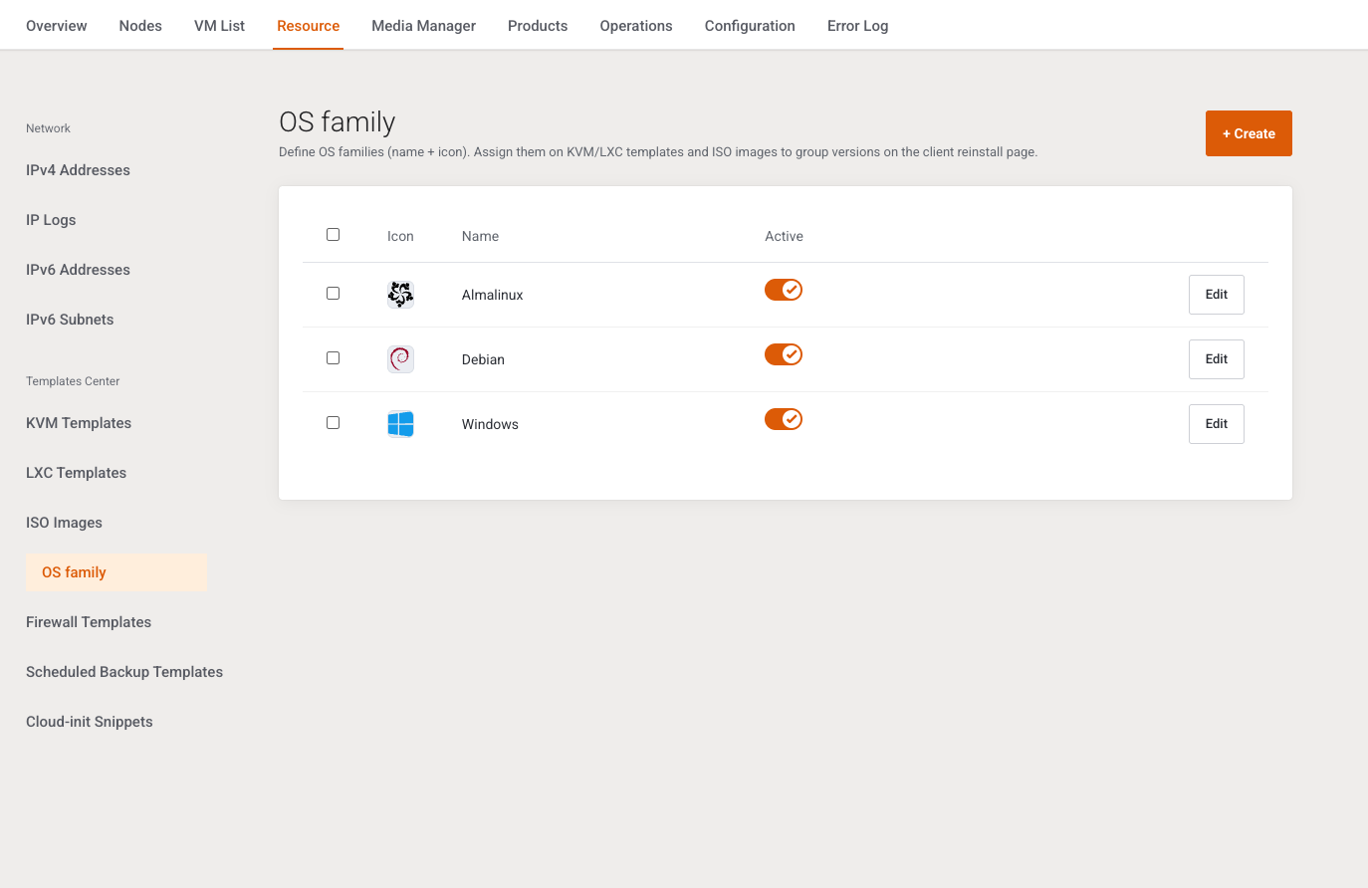Check the Debian row checkbox

click(334, 358)
